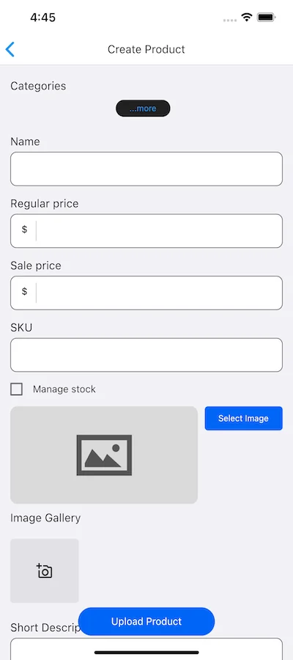This screenshot has width=293, height=660.
Task: Tap the cellular signal dots icon
Action: (x=230, y=20)
